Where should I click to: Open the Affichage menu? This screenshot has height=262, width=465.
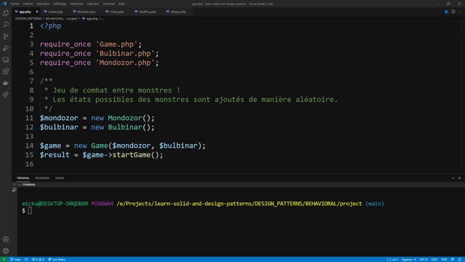coord(60,4)
